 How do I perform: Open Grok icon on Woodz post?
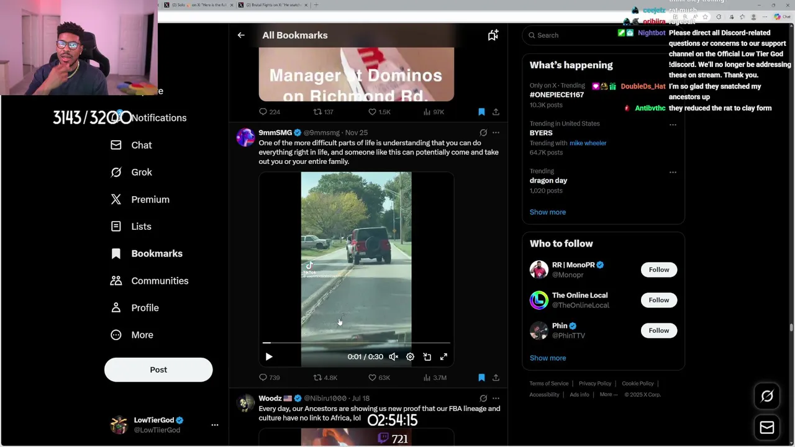tap(483, 398)
